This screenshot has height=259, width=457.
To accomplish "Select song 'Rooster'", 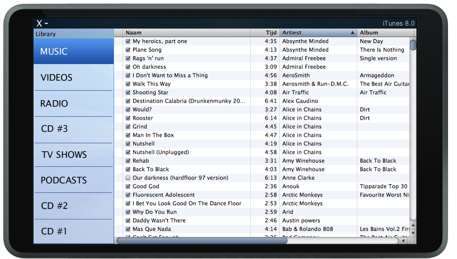I will 143,118.
